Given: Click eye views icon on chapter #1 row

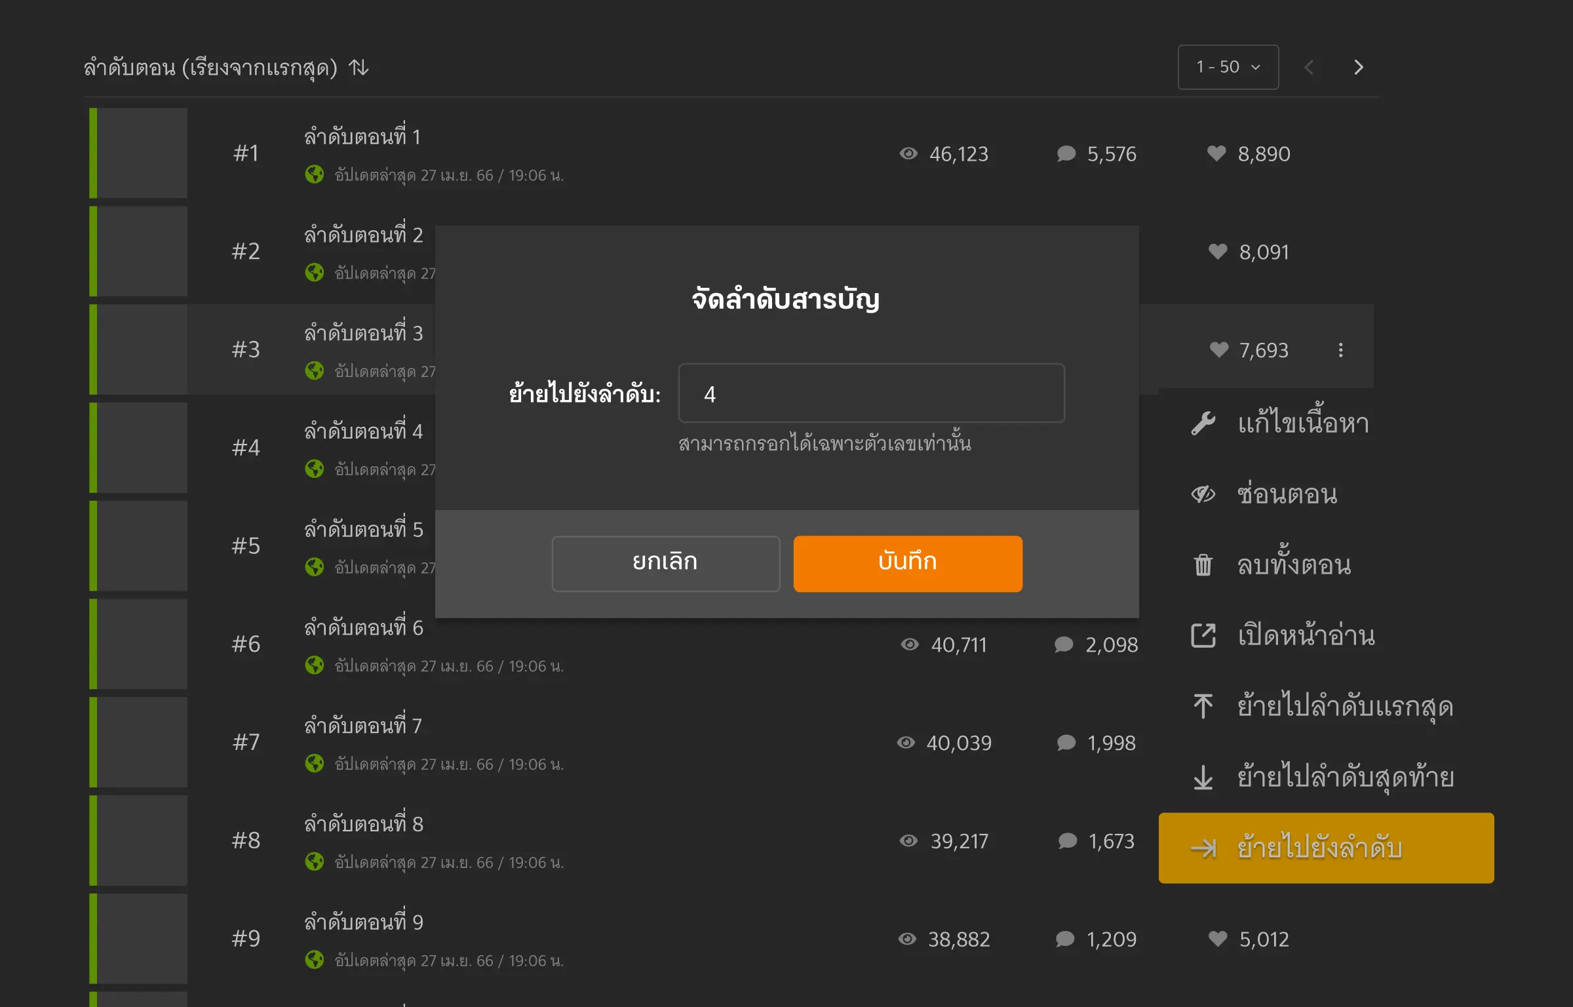Looking at the screenshot, I should [908, 153].
